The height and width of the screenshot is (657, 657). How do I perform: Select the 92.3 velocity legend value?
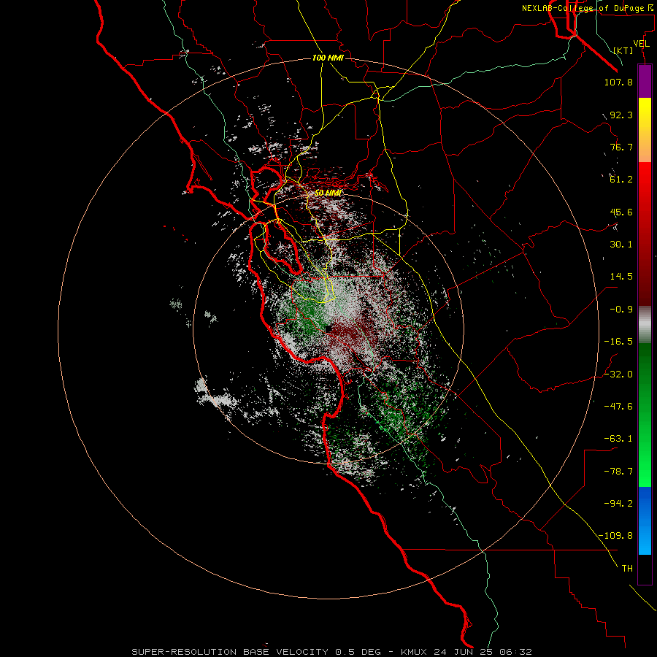[x=621, y=115]
